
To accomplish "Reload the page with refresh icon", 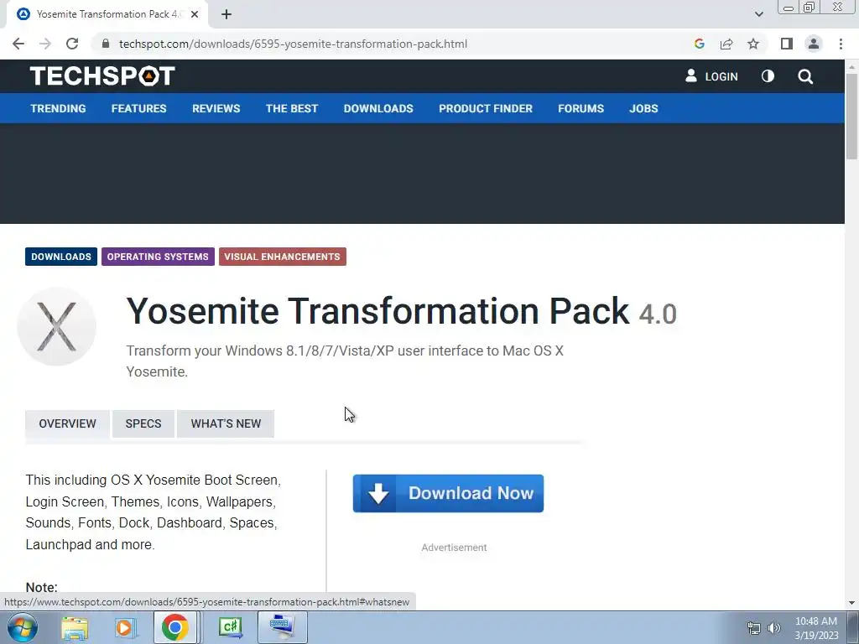I will 72,44.
